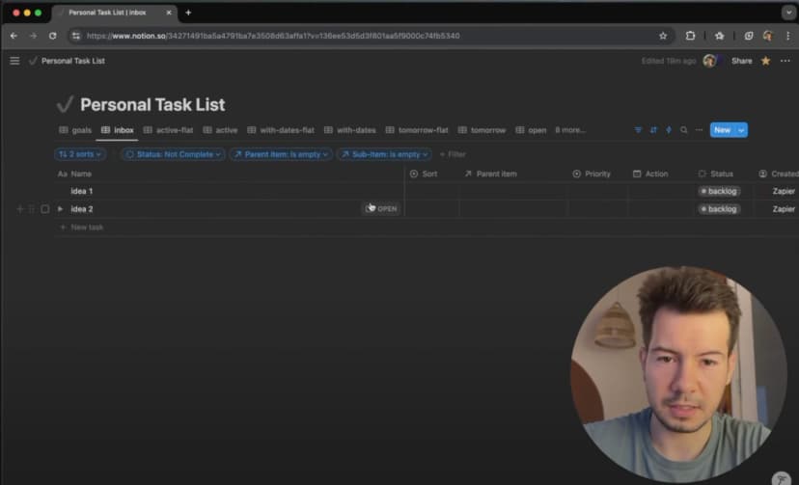The image size is (799, 485).
Task: Switch to the active-flat view tab
Action: [x=169, y=130]
